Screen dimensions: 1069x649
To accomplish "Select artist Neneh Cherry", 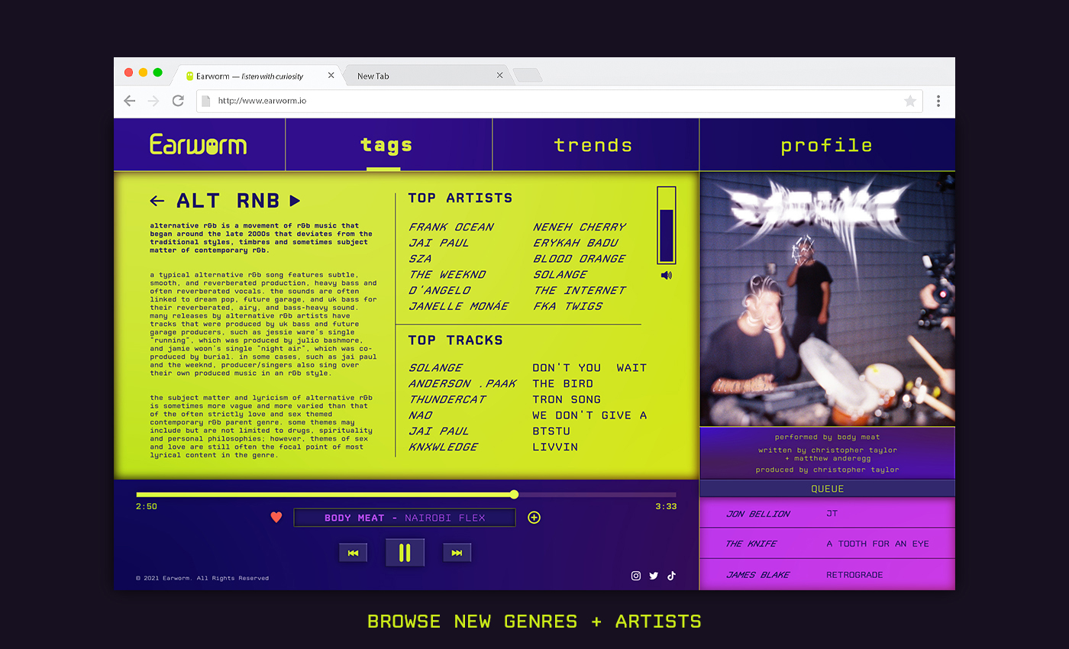I will click(580, 227).
